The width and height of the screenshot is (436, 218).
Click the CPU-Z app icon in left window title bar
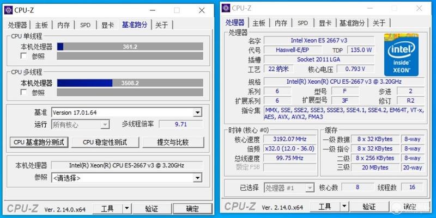(9, 10)
